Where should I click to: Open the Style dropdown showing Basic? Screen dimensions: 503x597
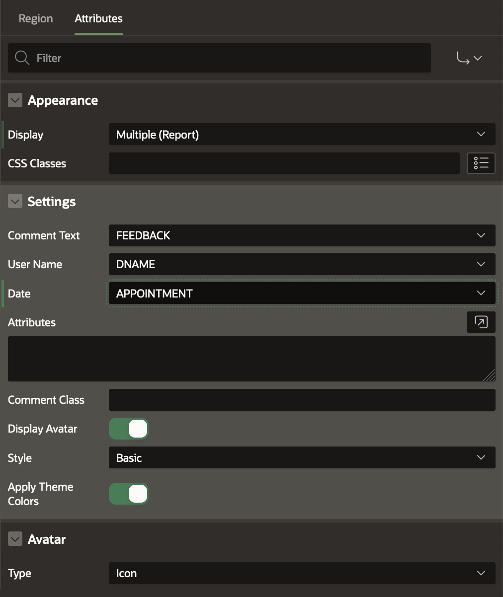click(302, 458)
